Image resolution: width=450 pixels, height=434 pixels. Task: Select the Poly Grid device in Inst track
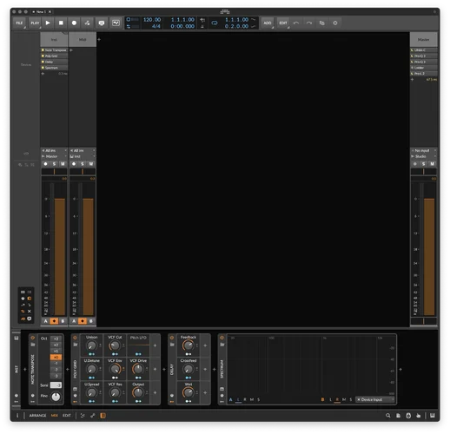(x=54, y=56)
